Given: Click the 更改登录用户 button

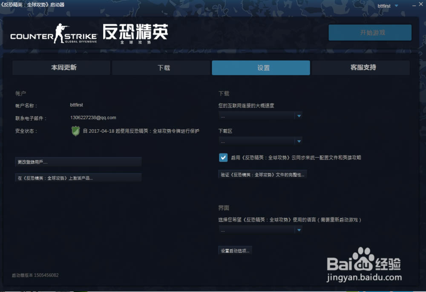Looking at the screenshot, I should (78, 162).
